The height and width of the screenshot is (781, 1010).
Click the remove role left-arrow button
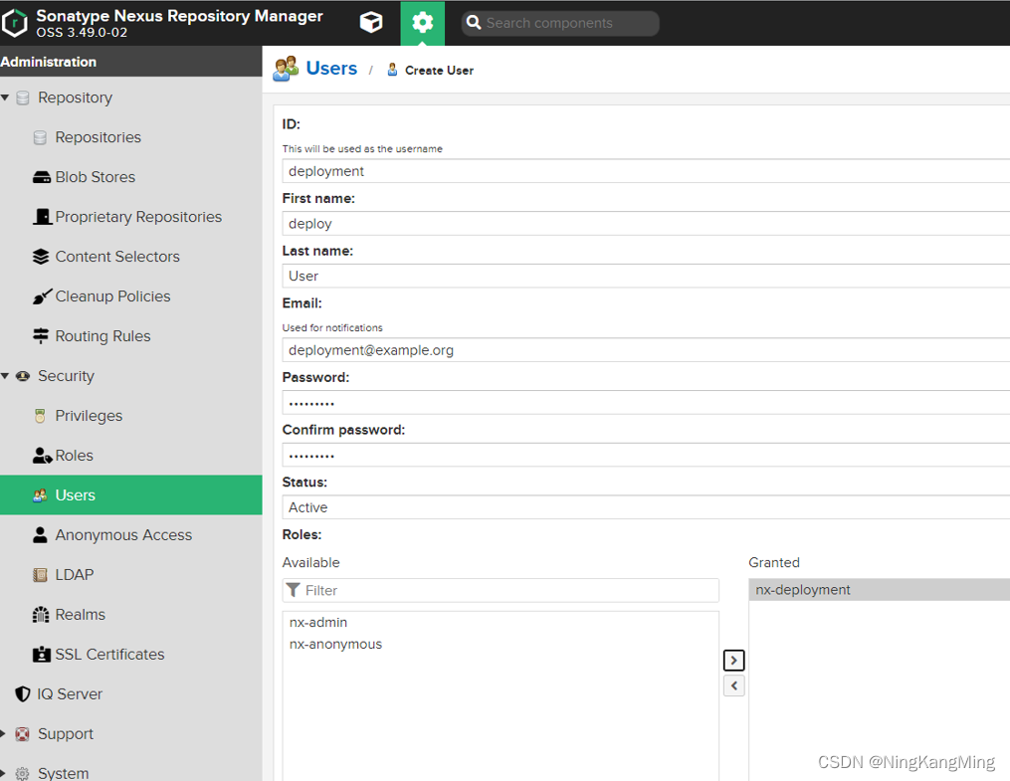click(733, 685)
